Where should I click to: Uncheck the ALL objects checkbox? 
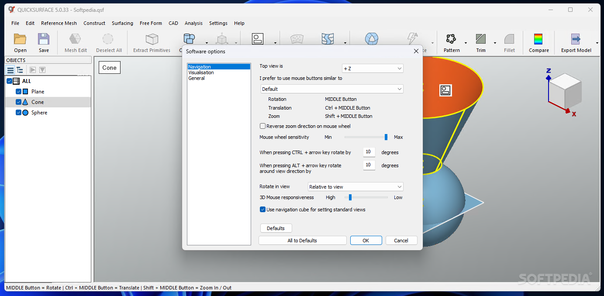tap(10, 81)
